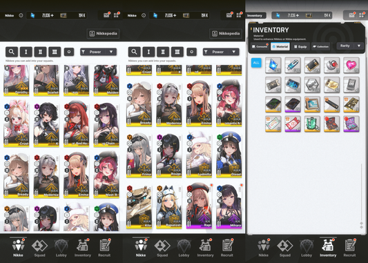Filter by burst II on middle Nikke screen
368x263 pixels.
click(x=163, y=52)
